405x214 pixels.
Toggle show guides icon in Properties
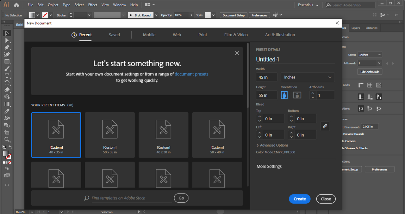(x=361, y=97)
